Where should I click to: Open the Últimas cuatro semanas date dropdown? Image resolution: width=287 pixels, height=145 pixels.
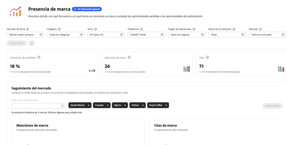click(x=25, y=34)
